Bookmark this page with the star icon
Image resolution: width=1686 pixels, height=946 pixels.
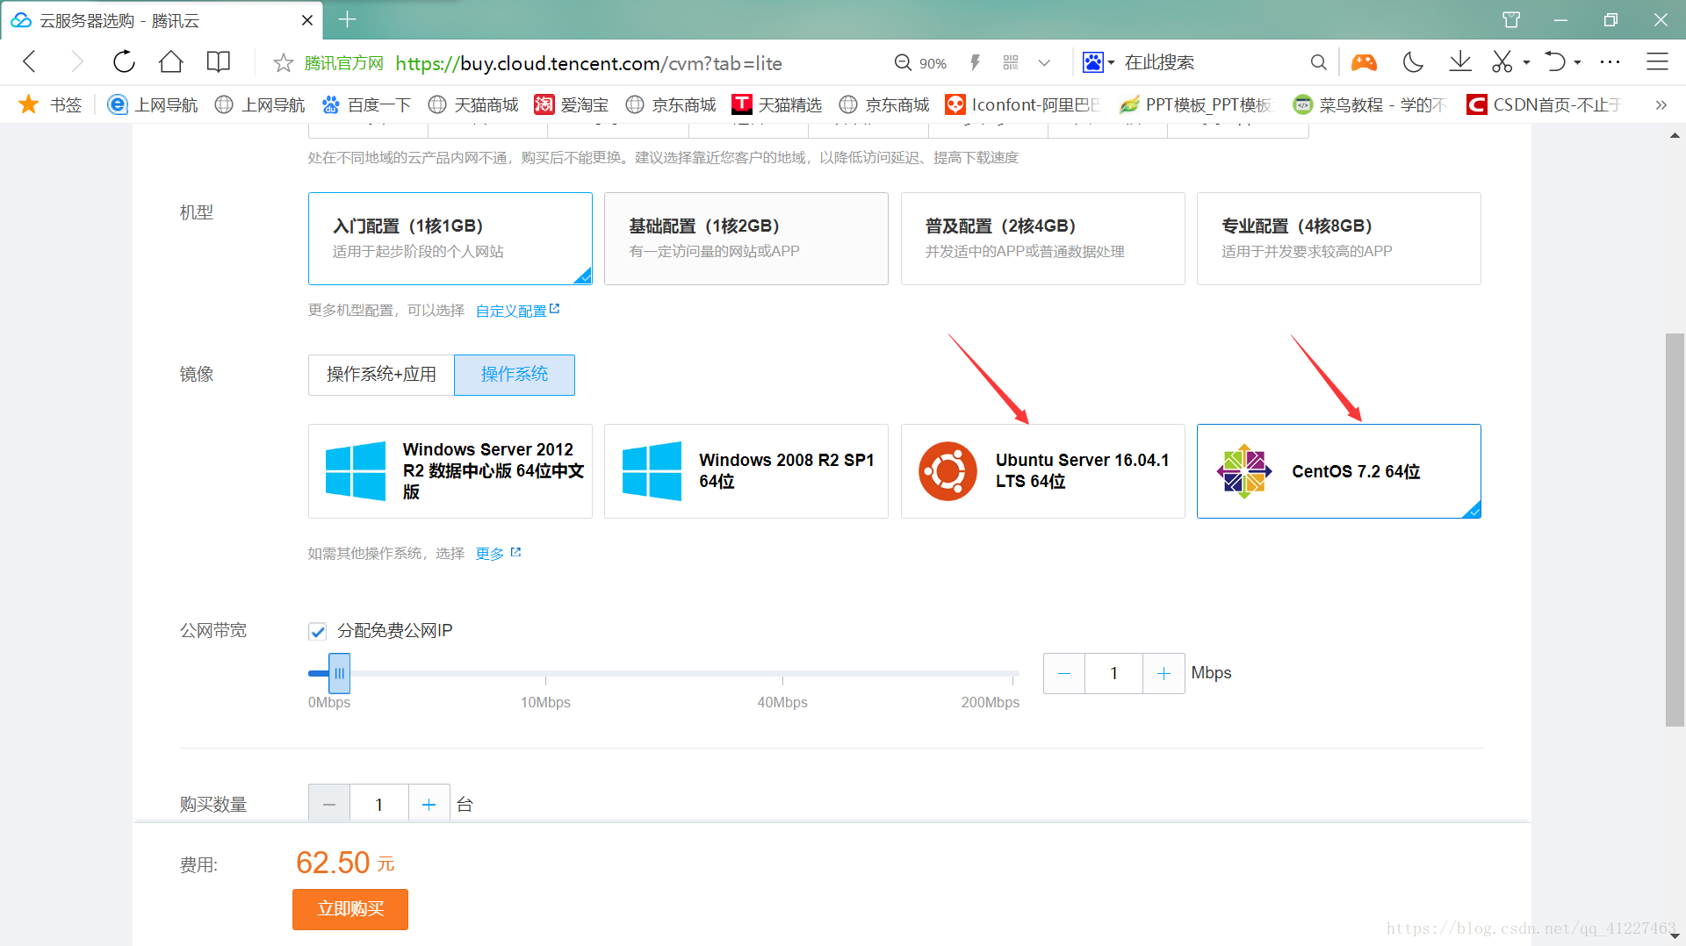[283, 63]
